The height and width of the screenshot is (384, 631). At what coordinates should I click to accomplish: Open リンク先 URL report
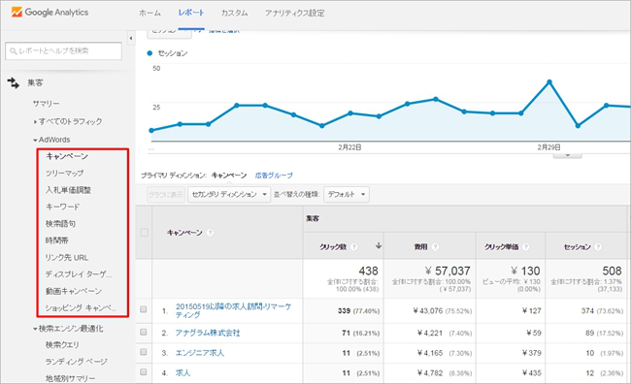pyautogui.click(x=67, y=257)
